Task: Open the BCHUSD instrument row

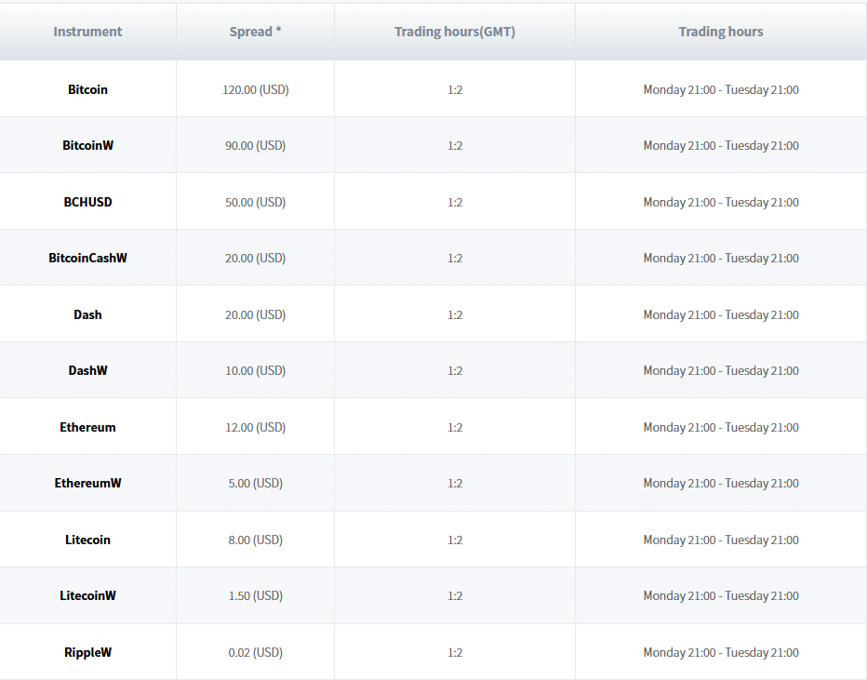Action: [x=87, y=202]
